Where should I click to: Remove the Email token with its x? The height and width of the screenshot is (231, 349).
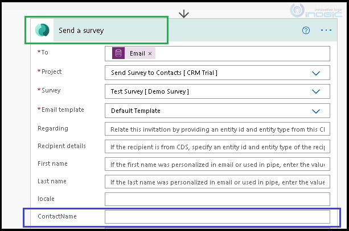(150, 53)
